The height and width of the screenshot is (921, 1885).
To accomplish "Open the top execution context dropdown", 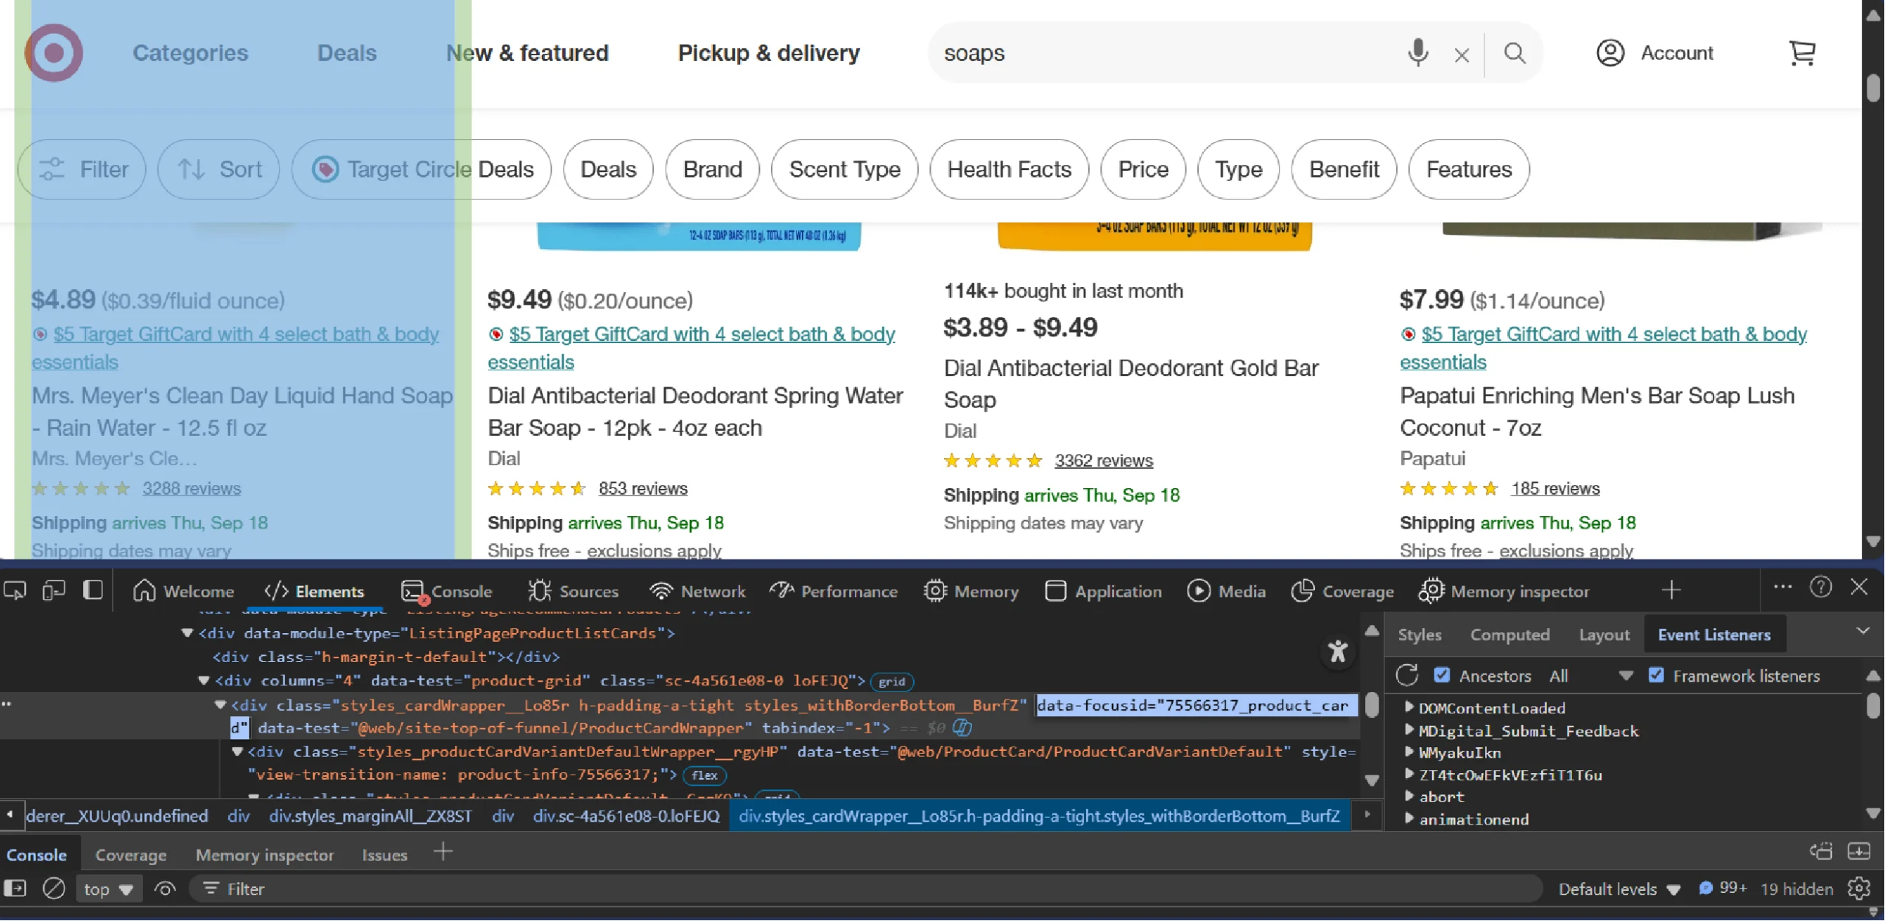I will click(108, 889).
